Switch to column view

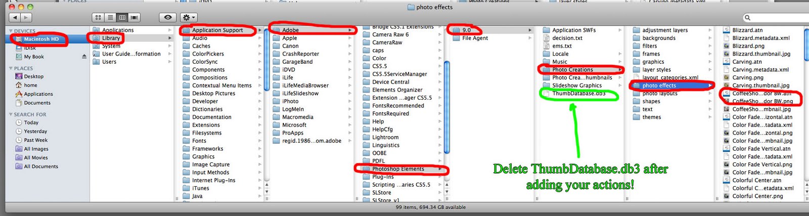(x=122, y=17)
